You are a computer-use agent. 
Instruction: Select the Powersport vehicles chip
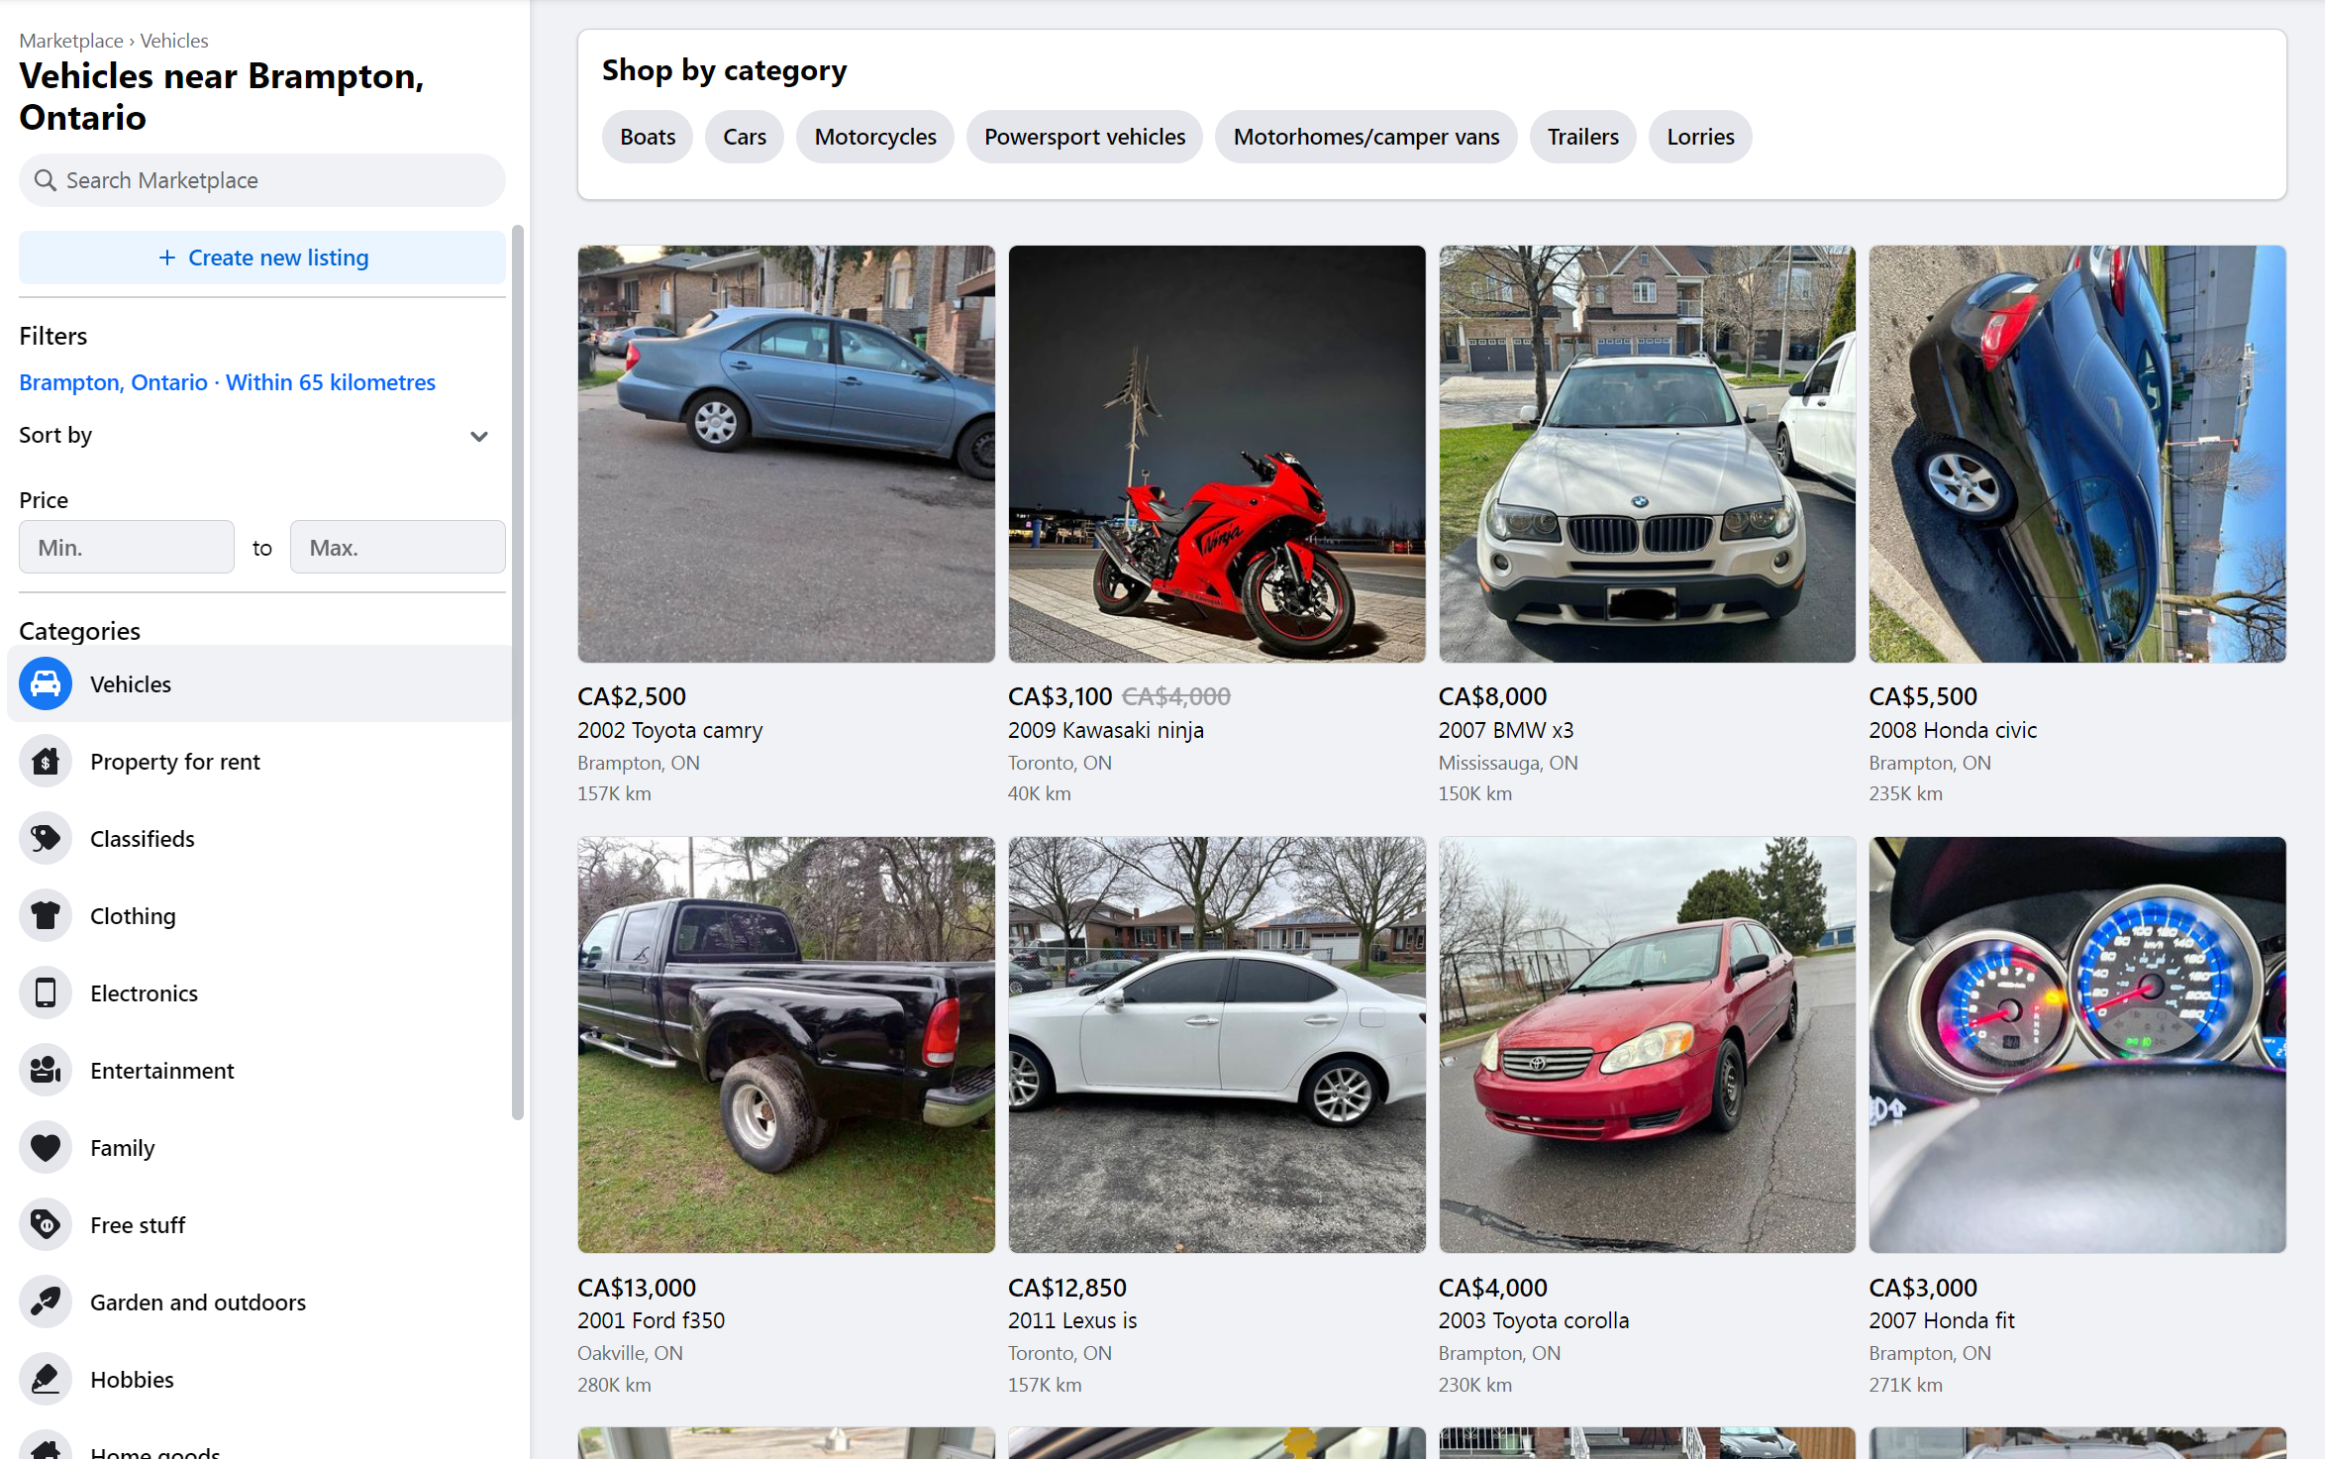coord(1084,137)
